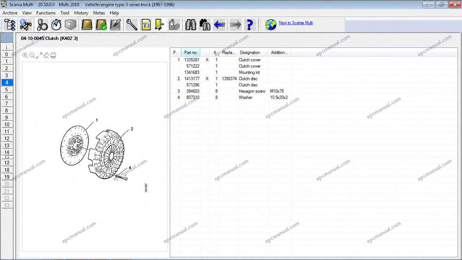Open the History menu

point(81,13)
